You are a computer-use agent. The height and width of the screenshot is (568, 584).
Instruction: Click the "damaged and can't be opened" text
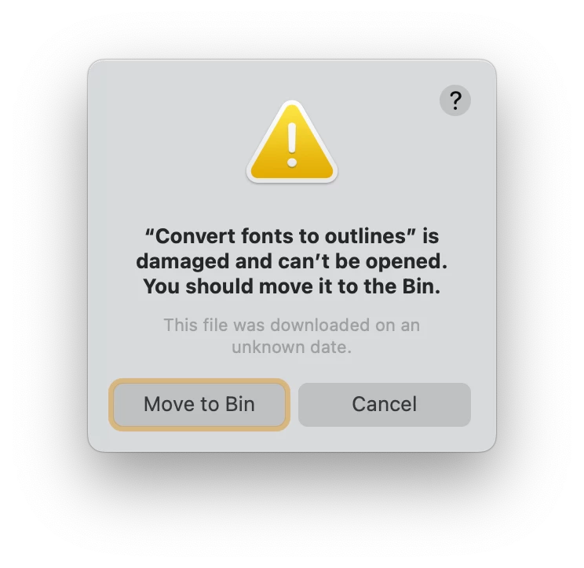pos(292,261)
